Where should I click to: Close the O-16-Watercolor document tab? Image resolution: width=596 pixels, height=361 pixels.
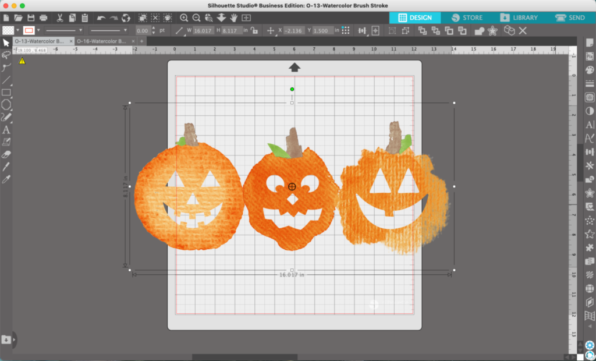click(133, 41)
